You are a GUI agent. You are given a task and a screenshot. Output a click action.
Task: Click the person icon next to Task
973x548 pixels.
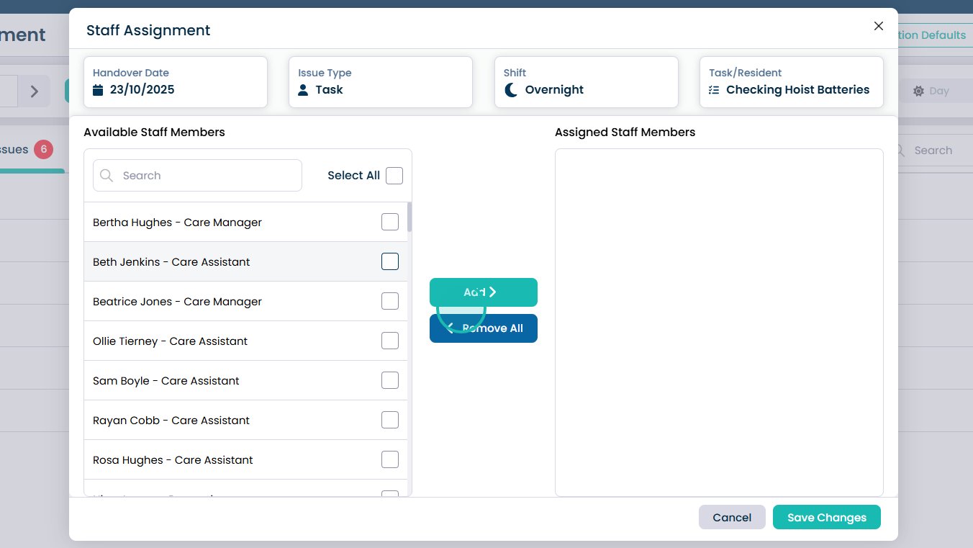[303, 90]
